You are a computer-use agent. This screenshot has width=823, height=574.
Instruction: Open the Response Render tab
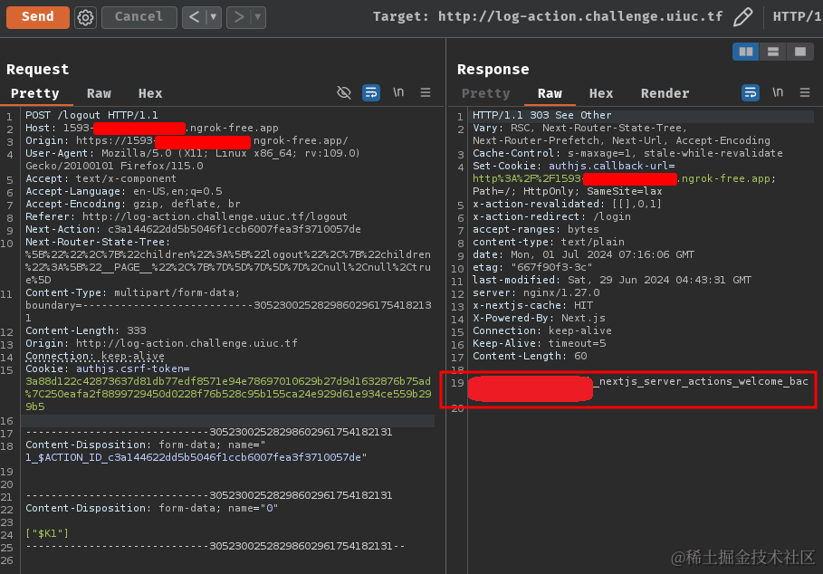665,93
